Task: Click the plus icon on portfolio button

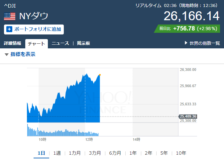Action: click(x=9, y=29)
